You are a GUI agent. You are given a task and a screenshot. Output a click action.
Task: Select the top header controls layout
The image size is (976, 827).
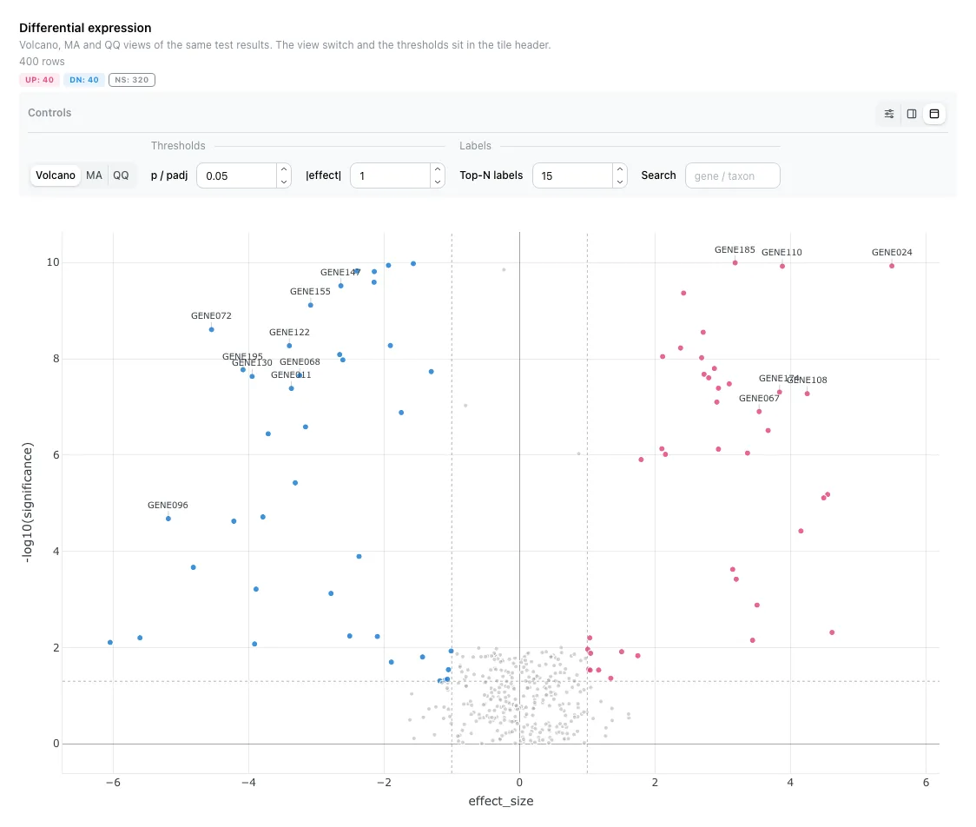934,113
